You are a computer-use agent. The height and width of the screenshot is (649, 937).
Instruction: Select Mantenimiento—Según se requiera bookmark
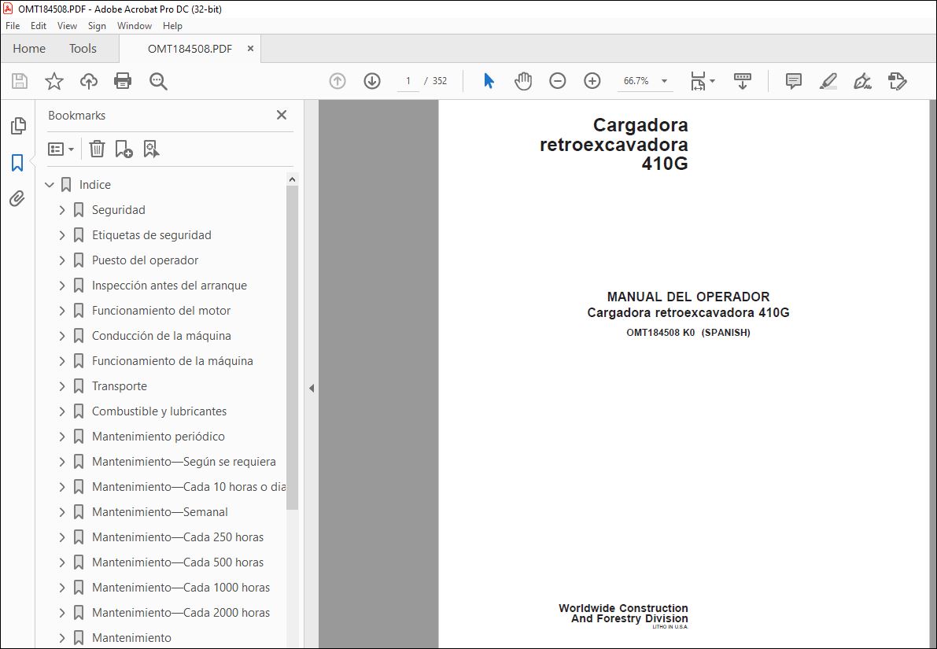184,462
